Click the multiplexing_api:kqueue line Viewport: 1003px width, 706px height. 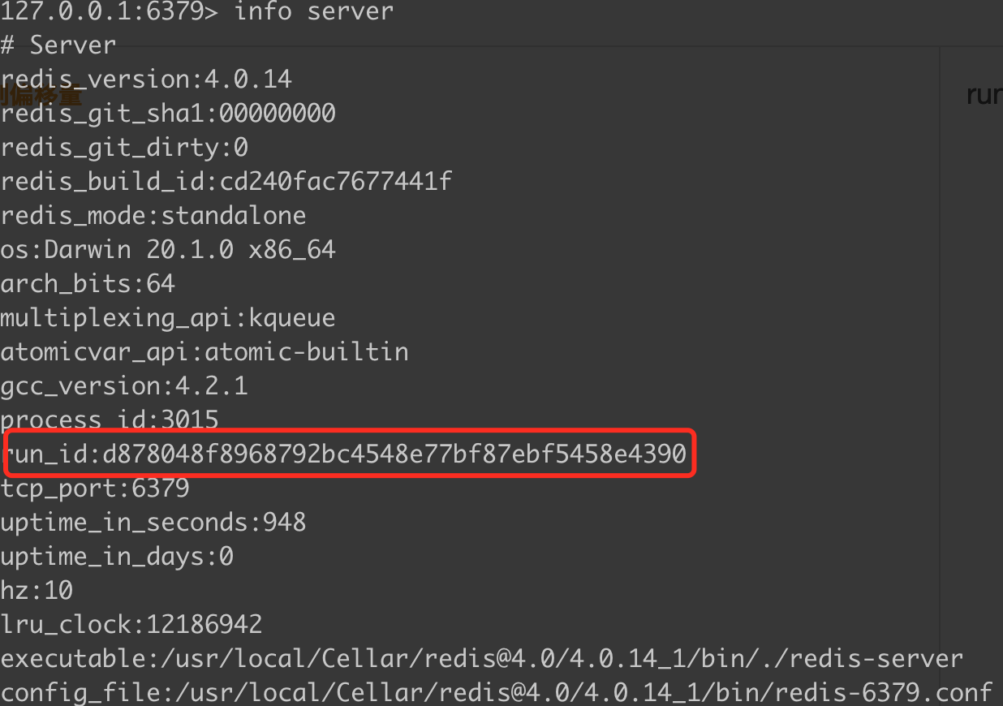[168, 317]
